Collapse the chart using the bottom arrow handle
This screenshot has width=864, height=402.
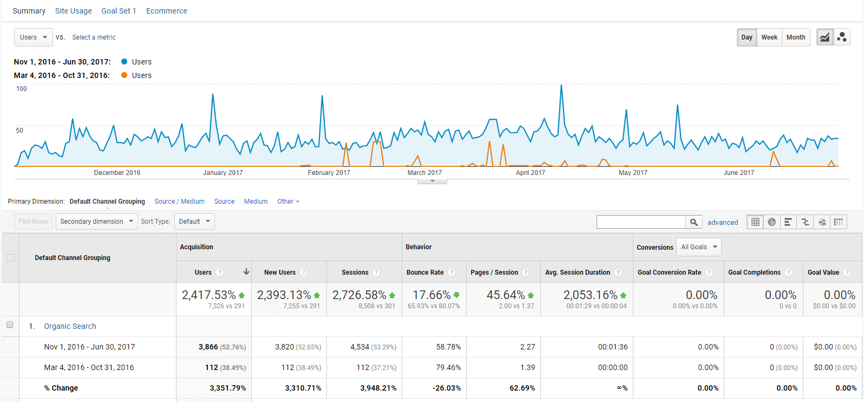[432, 181]
